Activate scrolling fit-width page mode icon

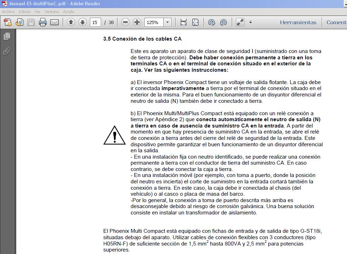click(x=184, y=22)
